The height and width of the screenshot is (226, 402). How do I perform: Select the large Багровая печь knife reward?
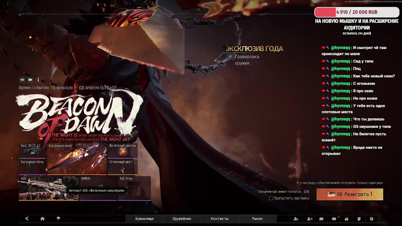[77, 159]
